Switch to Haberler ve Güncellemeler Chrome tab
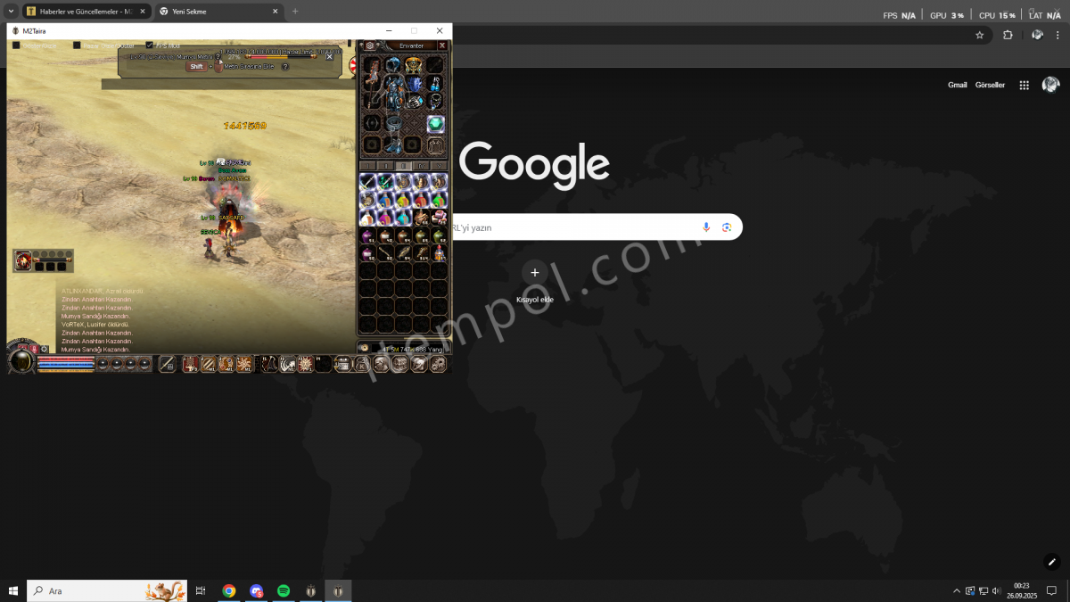Image resolution: width=1070 pixels, height=602 pixels. [x=85, y=12]
